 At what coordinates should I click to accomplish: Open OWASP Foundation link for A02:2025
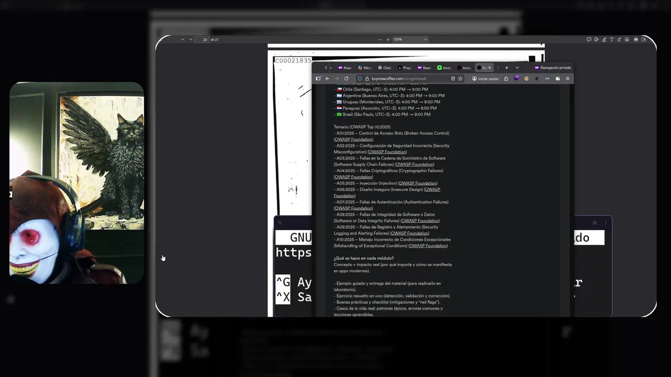click(387, 152)
